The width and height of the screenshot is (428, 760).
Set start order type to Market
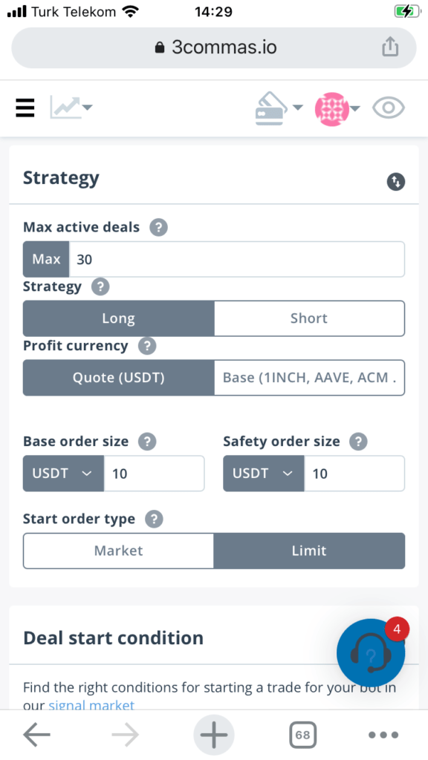118,551
